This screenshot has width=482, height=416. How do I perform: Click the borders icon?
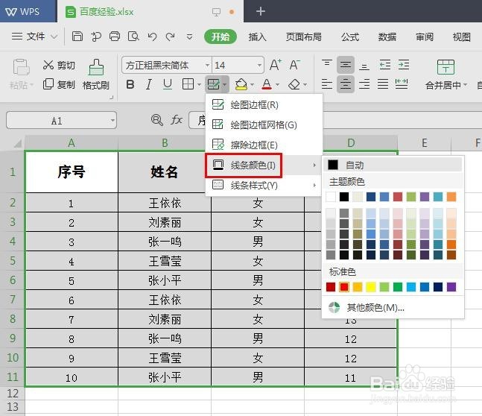pyautogui.click(x=188, y=84)
